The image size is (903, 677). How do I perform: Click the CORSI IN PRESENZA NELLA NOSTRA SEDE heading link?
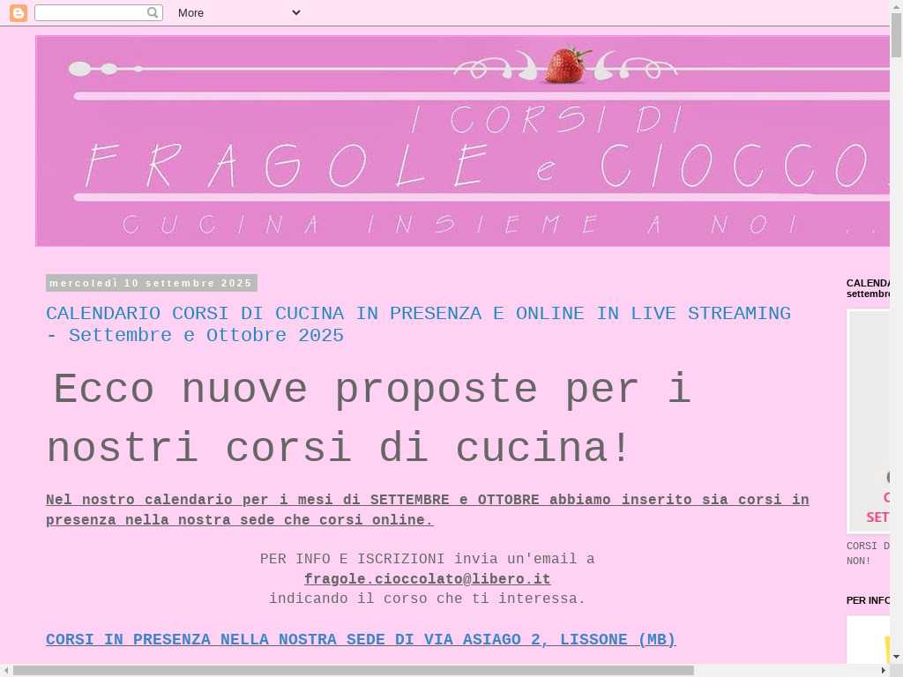click(361, 640)
